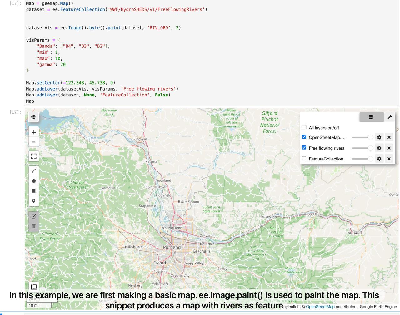Enable the FeatureCollection layer checkbox

click(304, 158)
